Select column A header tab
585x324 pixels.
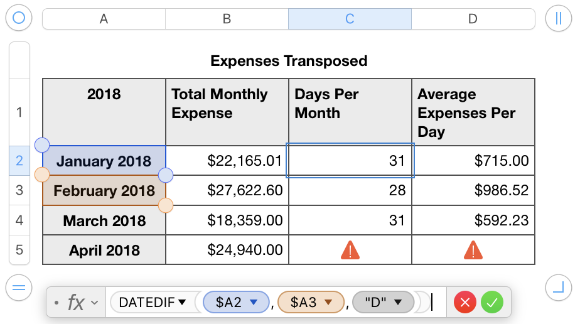point(104,19)
